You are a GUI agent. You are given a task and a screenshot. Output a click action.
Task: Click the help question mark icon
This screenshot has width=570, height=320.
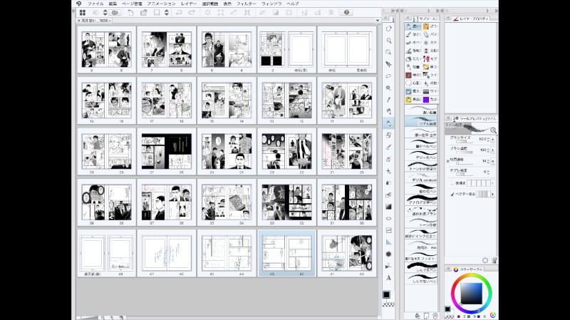click(346, 12)
